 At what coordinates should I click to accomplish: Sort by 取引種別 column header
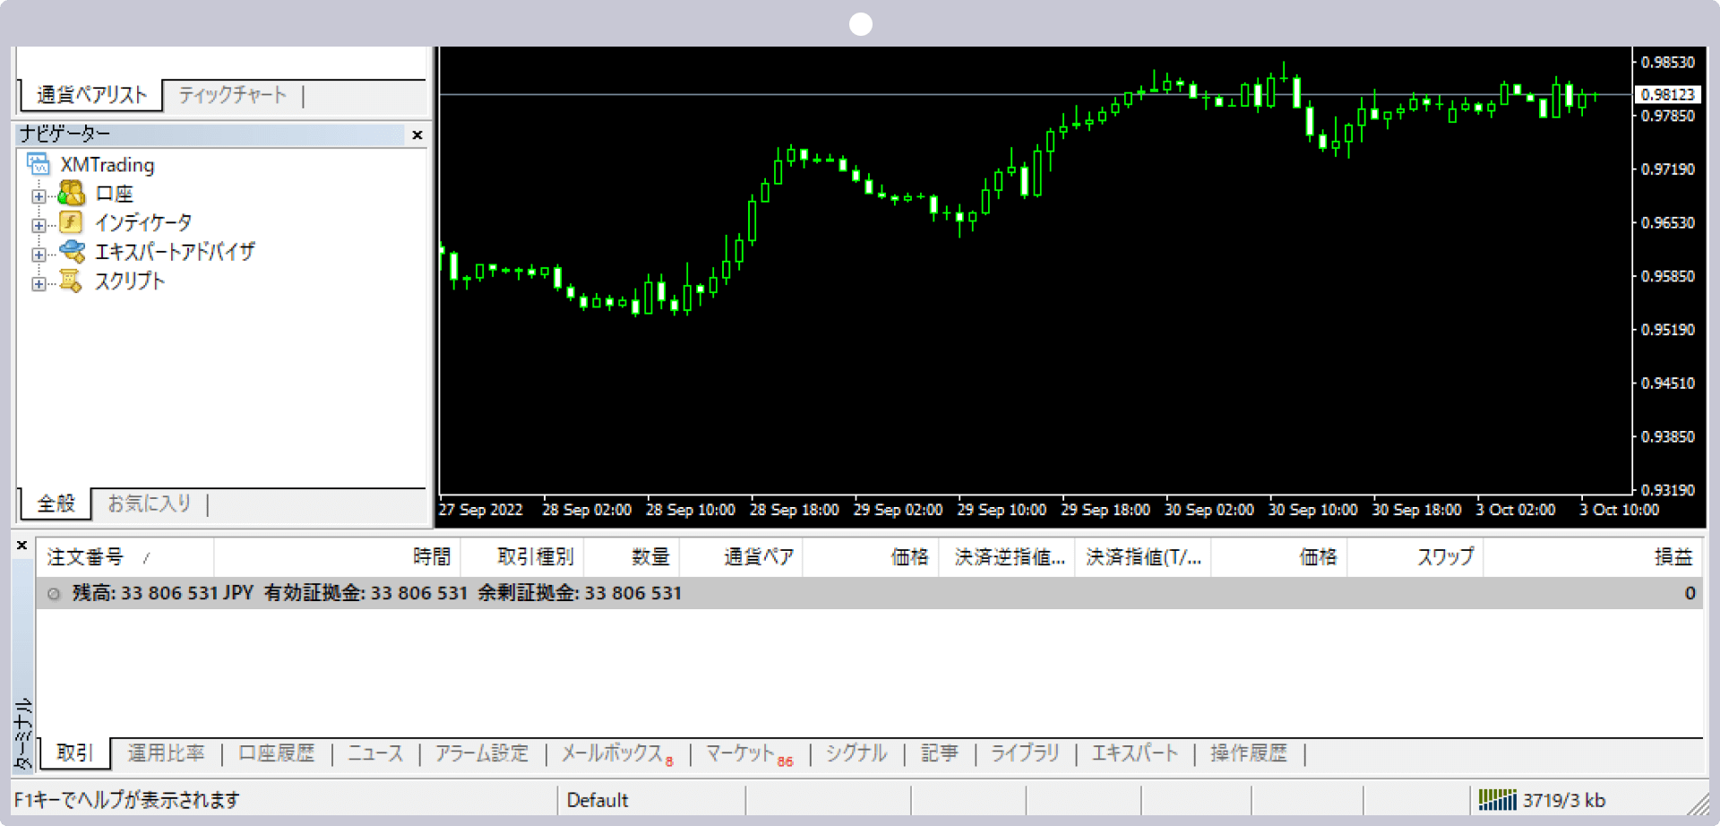[521, 557]
